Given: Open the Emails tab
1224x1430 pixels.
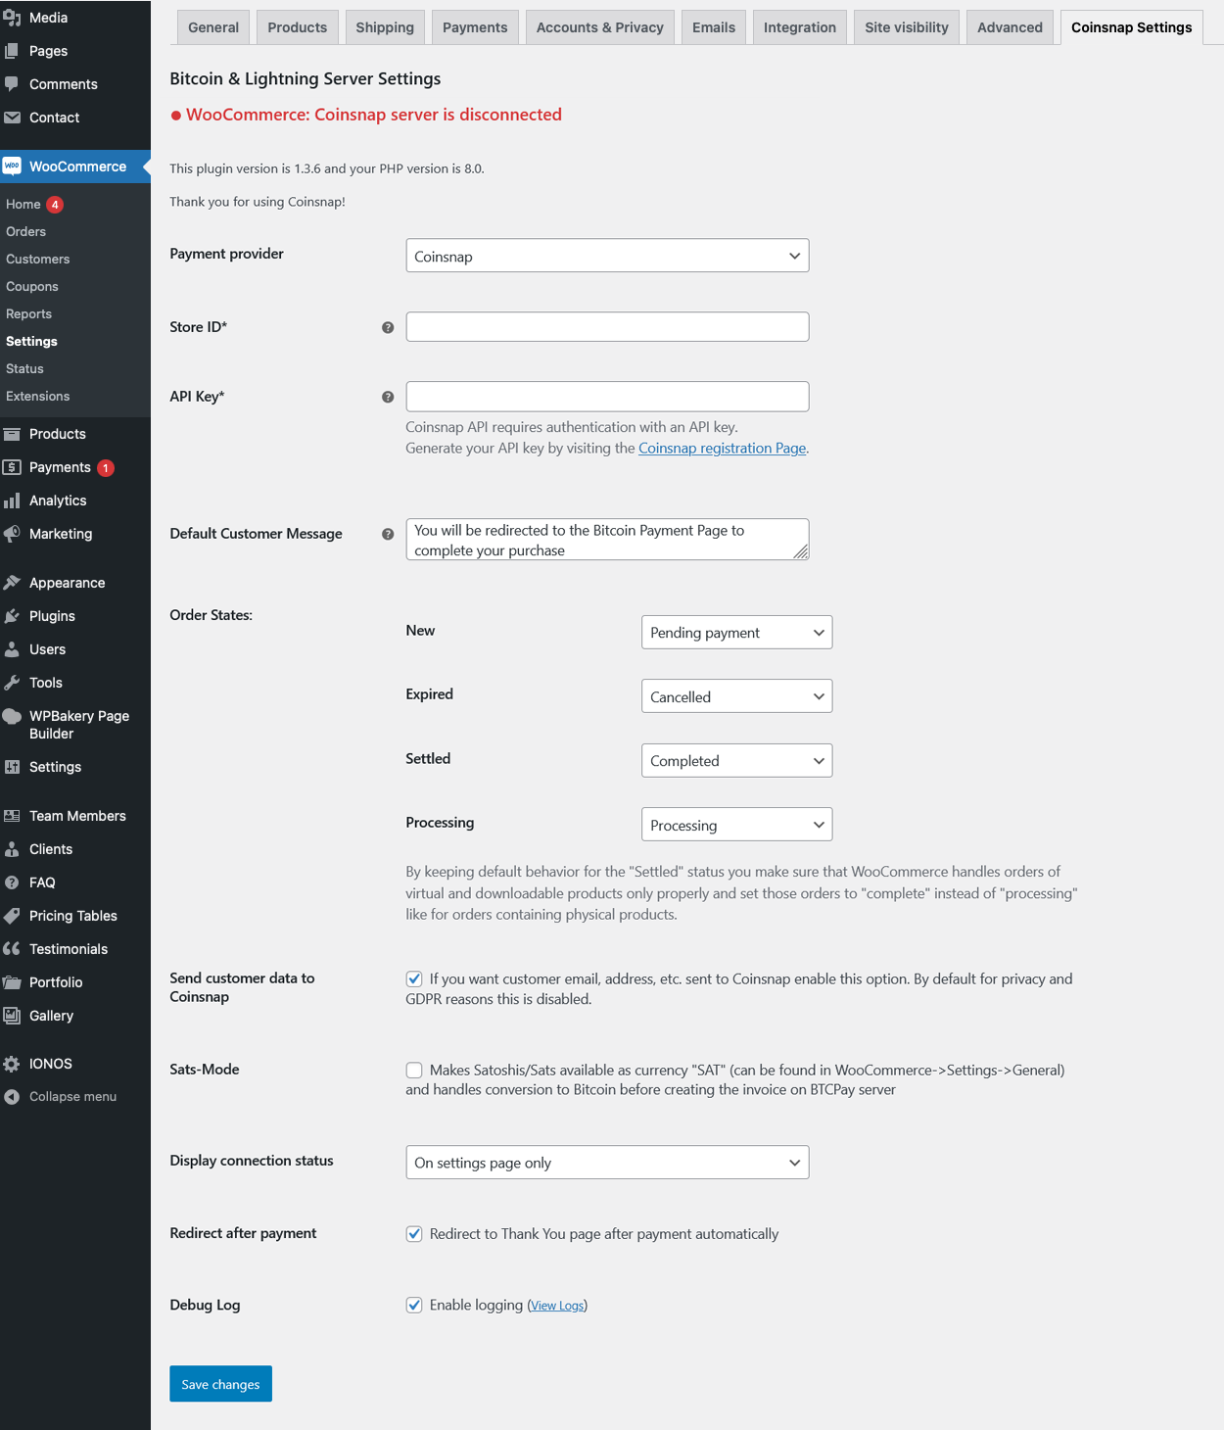Looking at the screenshot, I should pyautogui.click(x=714, y=27).
